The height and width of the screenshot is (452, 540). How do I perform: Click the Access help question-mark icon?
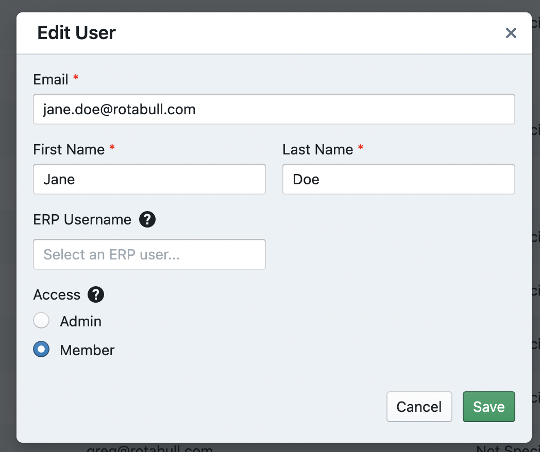(x=96, y=295)
